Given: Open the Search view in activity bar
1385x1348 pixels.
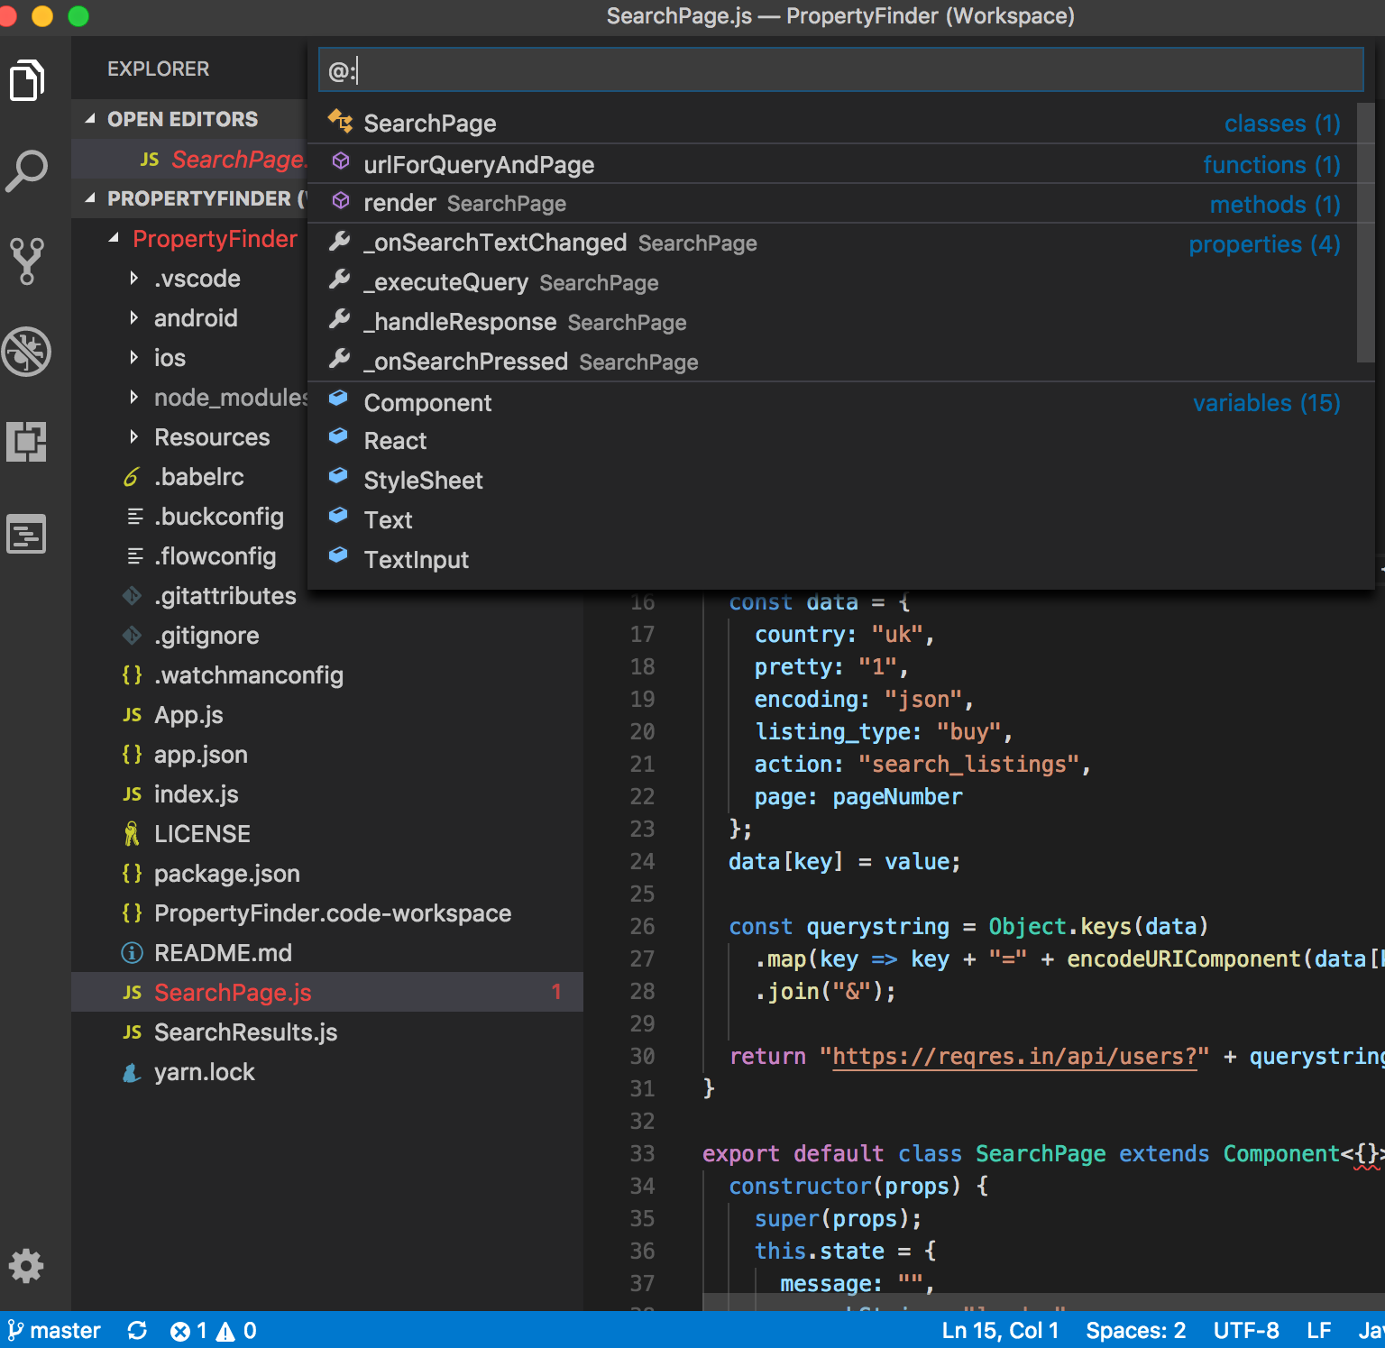Looking at the screenshot, I should [27, 170].
